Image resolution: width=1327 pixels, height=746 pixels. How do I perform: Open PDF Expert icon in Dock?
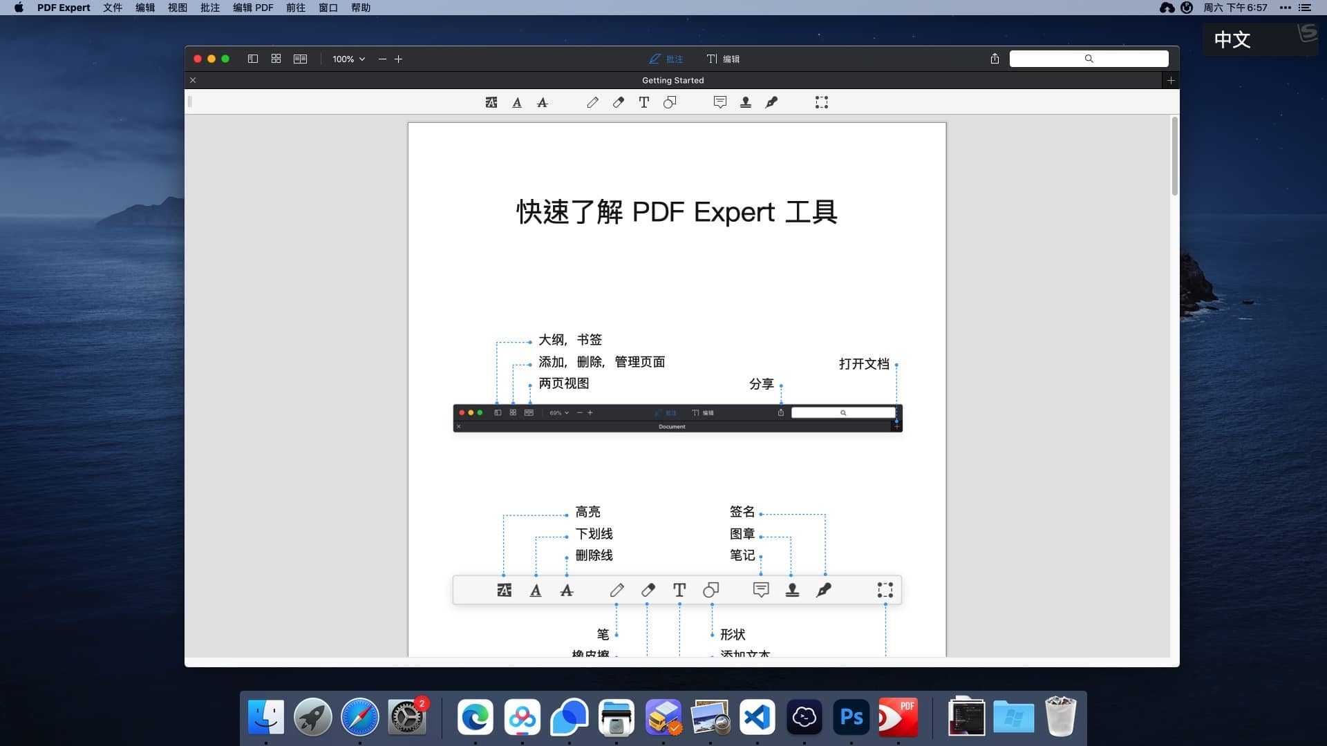(x=898, y=717)
